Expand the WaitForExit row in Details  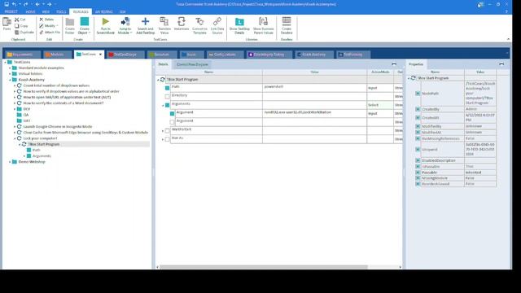pyautogui.click(x=163, y=131)
